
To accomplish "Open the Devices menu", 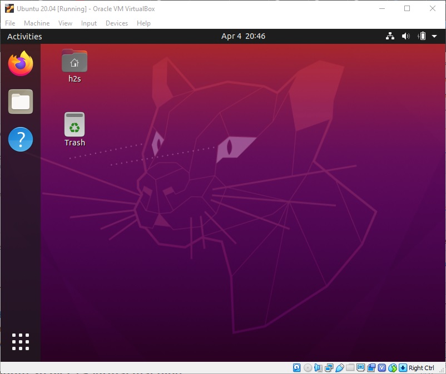I will (117, 23).
